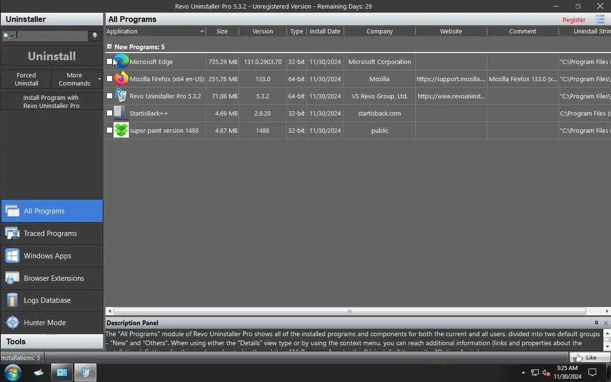611x382 pixels.
Task: Tick the Revo Uninstaller Pro 5.3.2 checkbox
Action: (x=109, y=96)
